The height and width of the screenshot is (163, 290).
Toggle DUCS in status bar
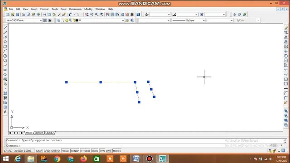click(95, 151)
